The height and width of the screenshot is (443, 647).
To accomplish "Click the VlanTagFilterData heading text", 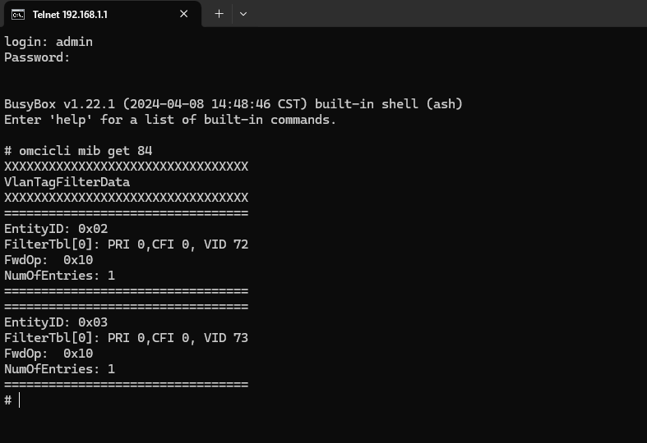I will pos(67,182).
